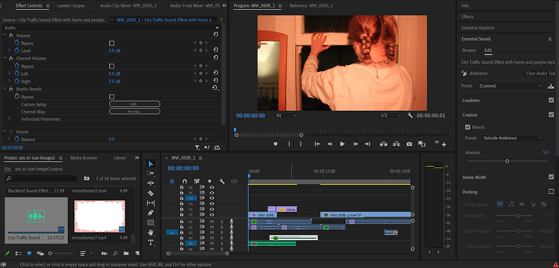Click Clear Audio Type button
The image size is (559, 268).
[540, 73]
